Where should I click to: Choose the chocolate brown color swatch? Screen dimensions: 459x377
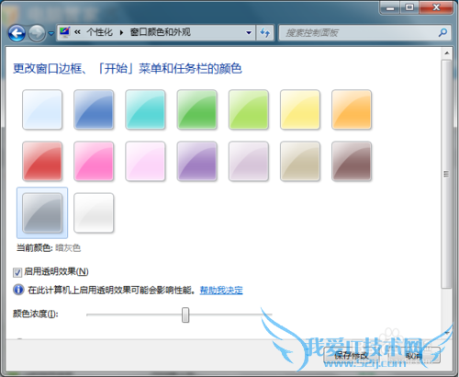(x=352, y=161)
